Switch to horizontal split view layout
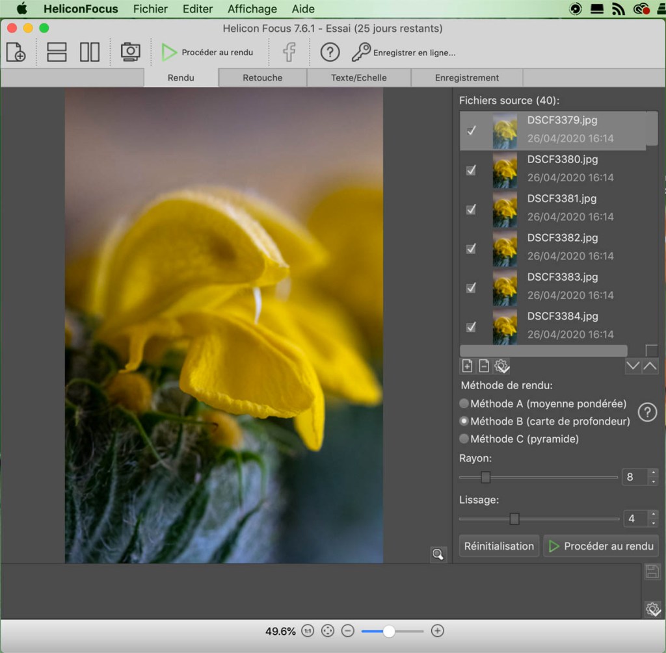 pos(57,52)
